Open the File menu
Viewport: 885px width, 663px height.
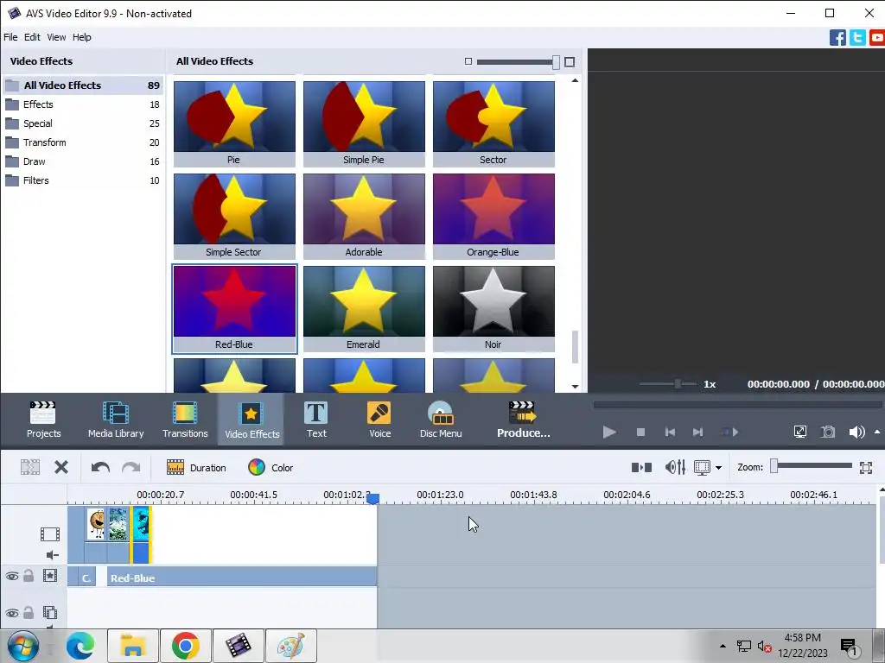pyautogui.click(x=10, y=37)
